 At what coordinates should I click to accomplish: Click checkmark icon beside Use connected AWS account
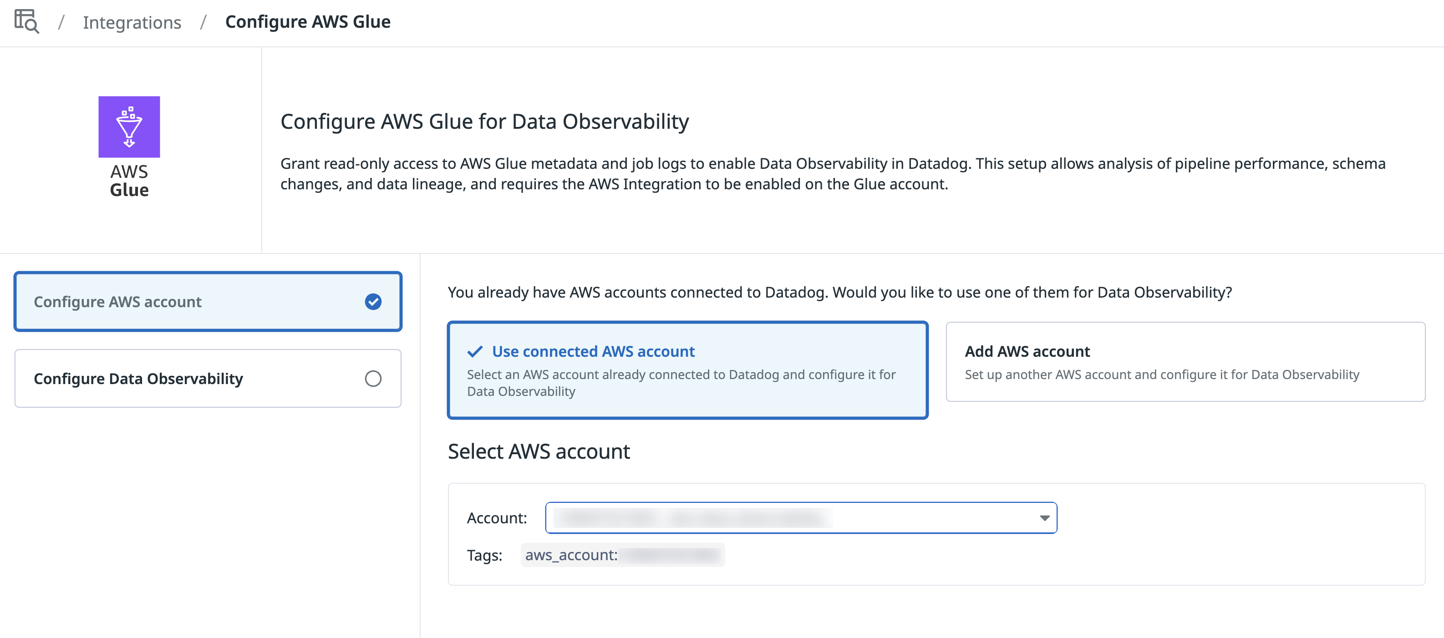tap(475, 351)
